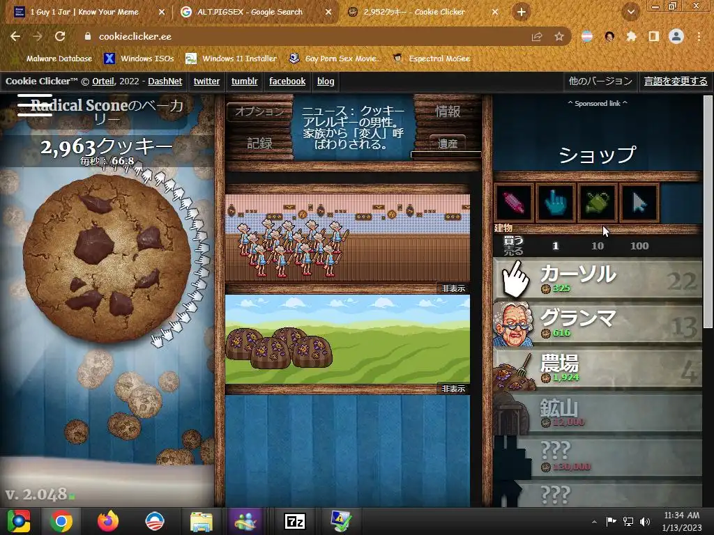This screenshot has width=714, height=535.
Task: Switch shop mode to 売る
Action: click(x=512, y=251)
